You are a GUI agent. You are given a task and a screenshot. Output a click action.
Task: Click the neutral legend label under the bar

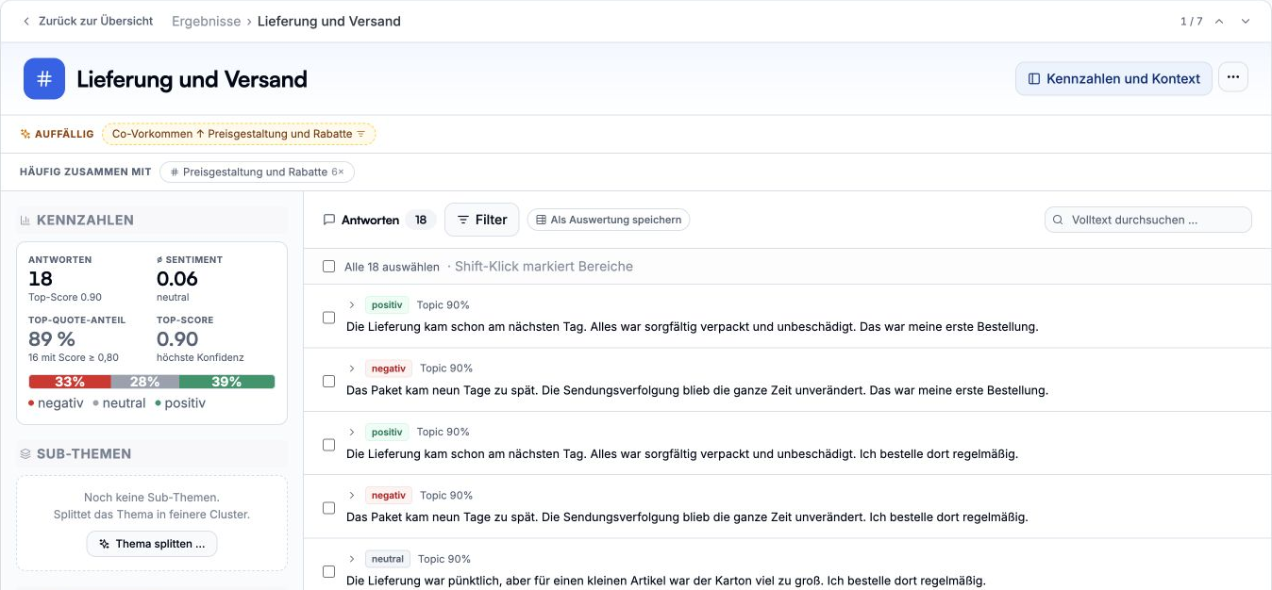[x=125, y=403]
